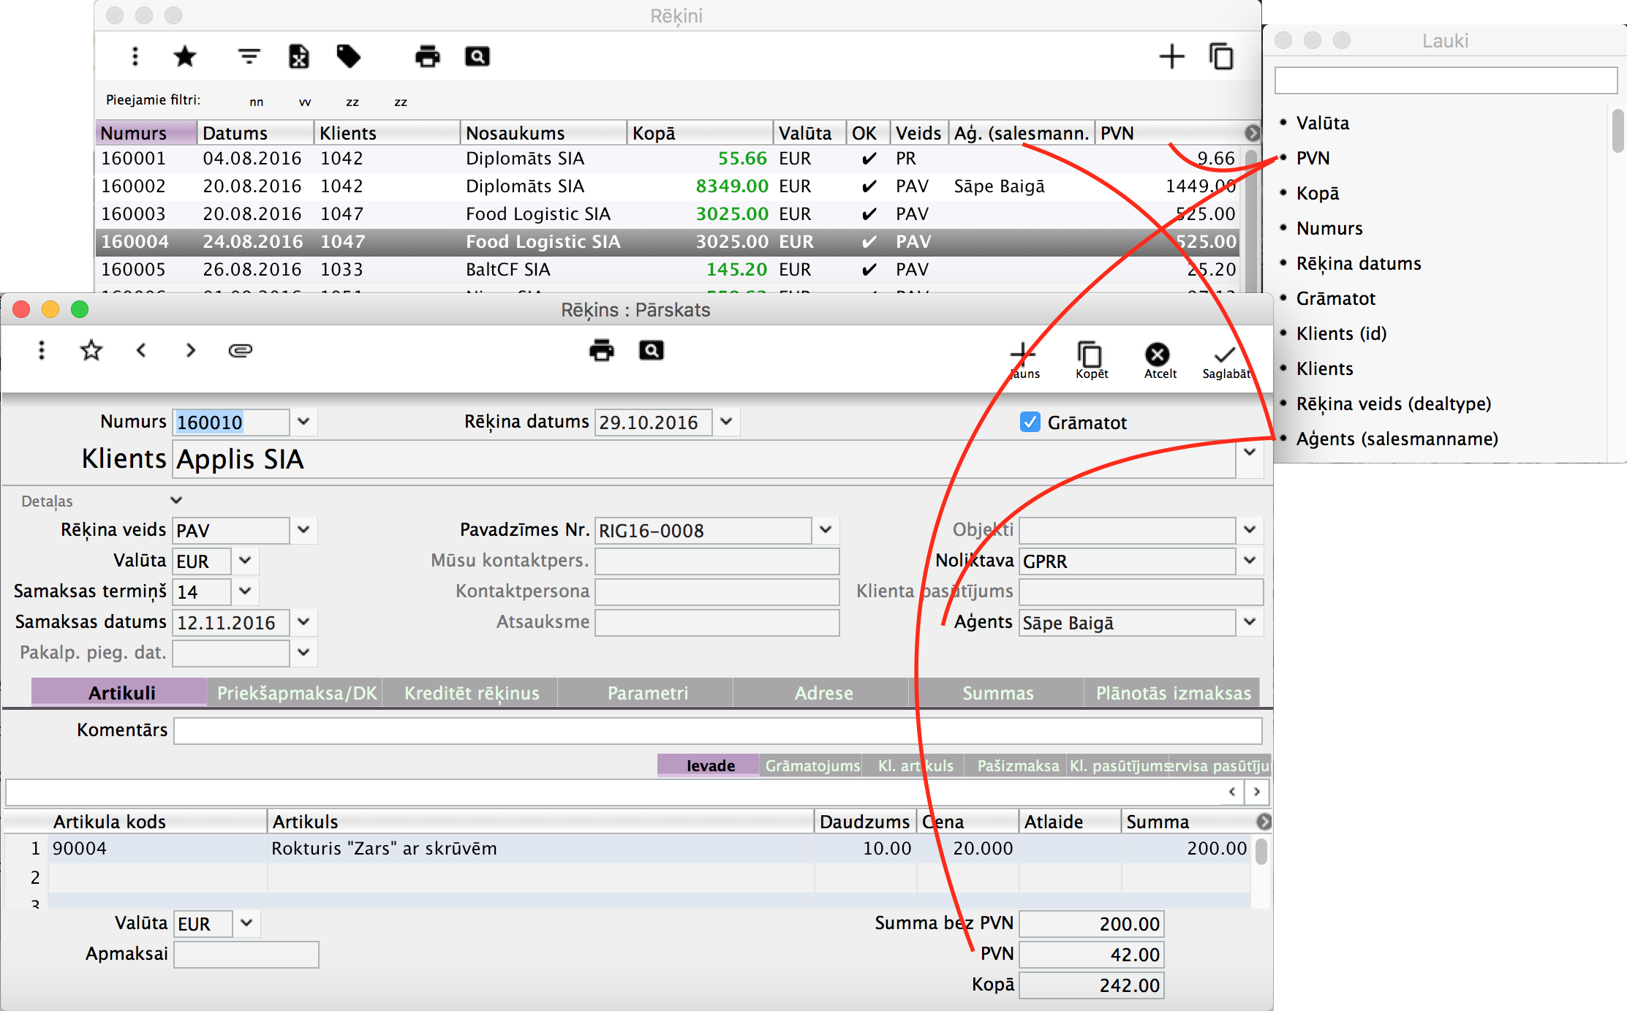Click the tag icon in Rēķini toolbar
This screenshot has height=1011, width=1627.
coord(348,56)
